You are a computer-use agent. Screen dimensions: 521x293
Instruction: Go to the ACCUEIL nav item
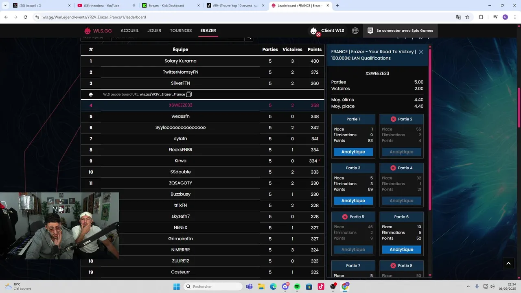(129, 31)
